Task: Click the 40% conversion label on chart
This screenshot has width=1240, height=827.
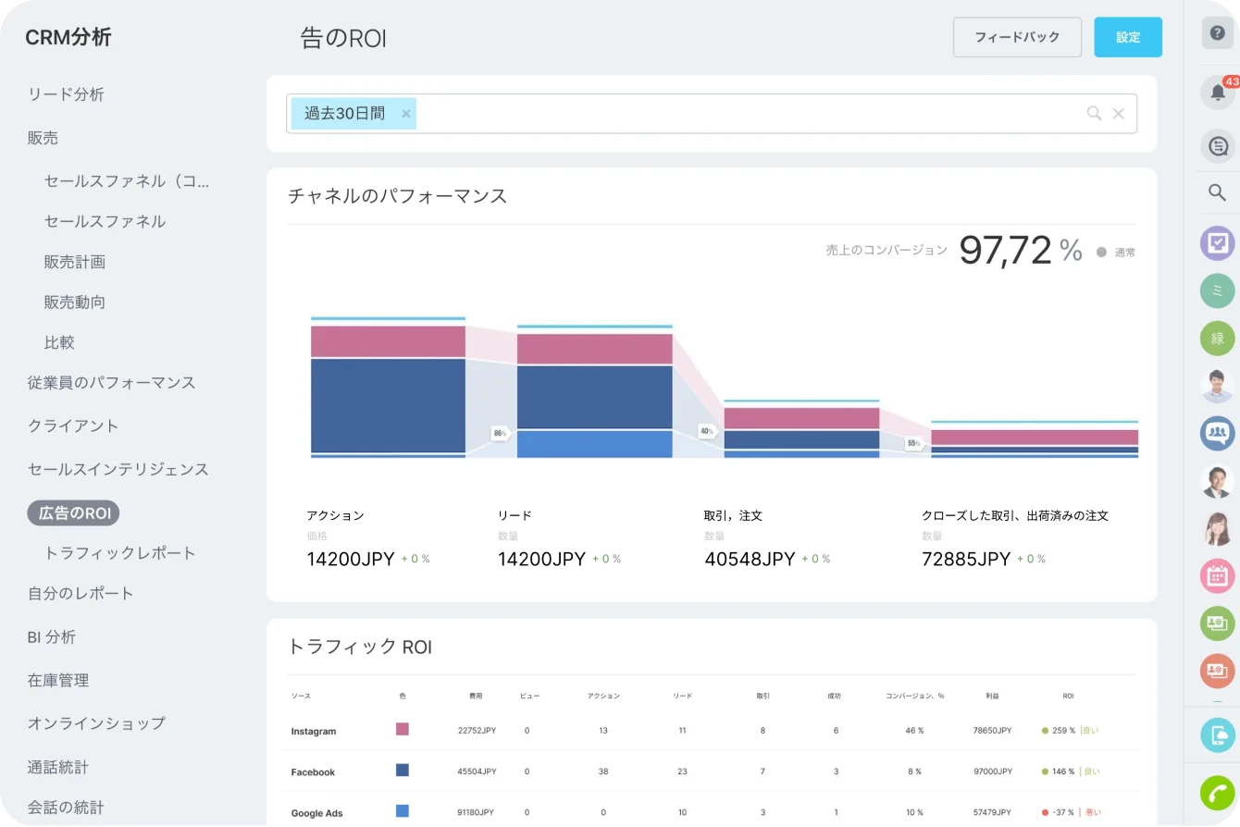Action: [707, 431]
